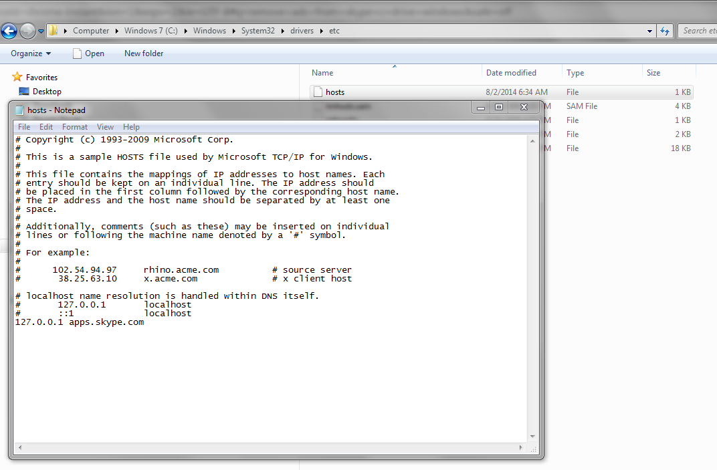Viewport: 717px width, 470px height.
Task: Select Computer in the address breadcrumb
Action: pyautogui.click(x=91, y=31)
